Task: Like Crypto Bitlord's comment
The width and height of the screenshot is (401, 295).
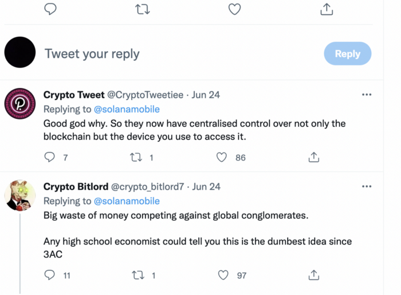Action: [x=223, y=275]
